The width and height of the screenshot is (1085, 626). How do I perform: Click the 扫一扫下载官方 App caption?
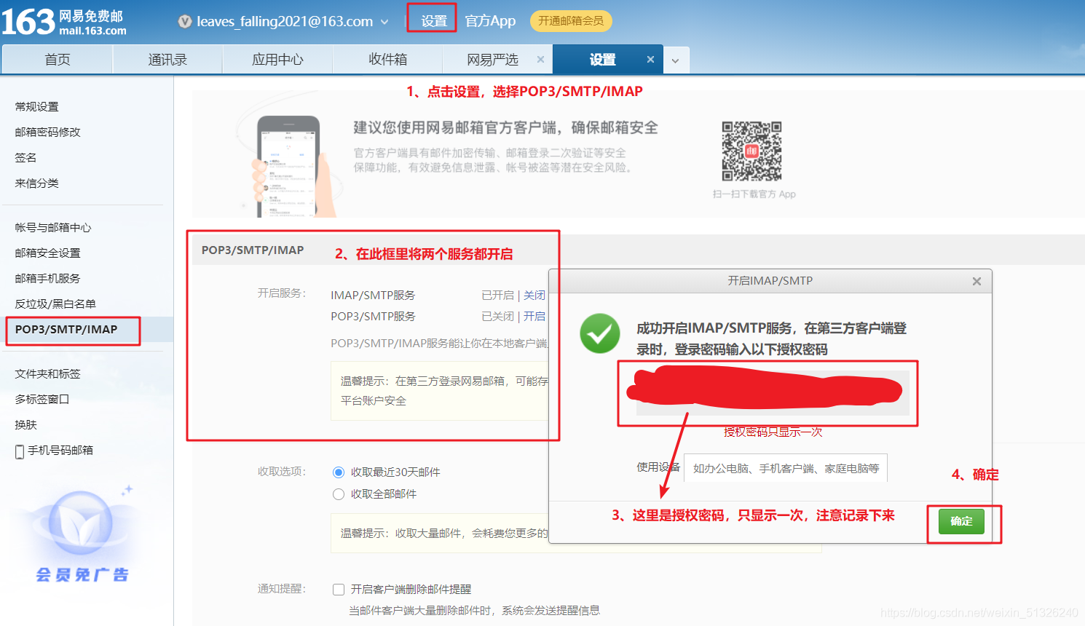(x=754, y=194)
